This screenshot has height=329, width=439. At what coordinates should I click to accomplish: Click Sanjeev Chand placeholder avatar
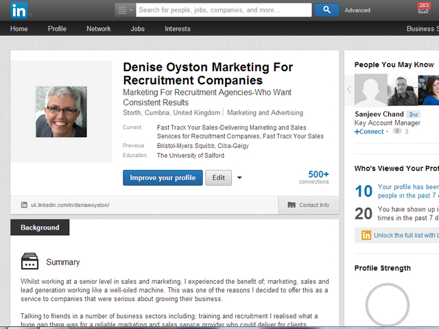tap(371, 90)
